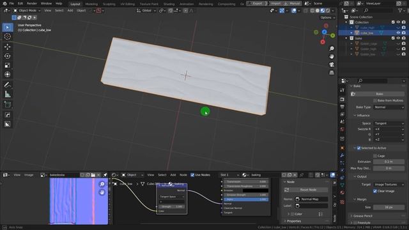
Task: Toggle bake collection visibility eye
Action: (x=398, y=38)
